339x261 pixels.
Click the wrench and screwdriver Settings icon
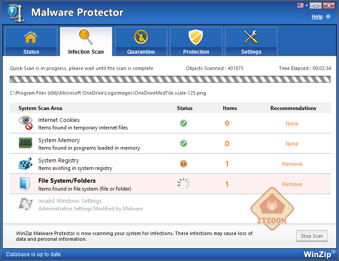pos(251,37)
